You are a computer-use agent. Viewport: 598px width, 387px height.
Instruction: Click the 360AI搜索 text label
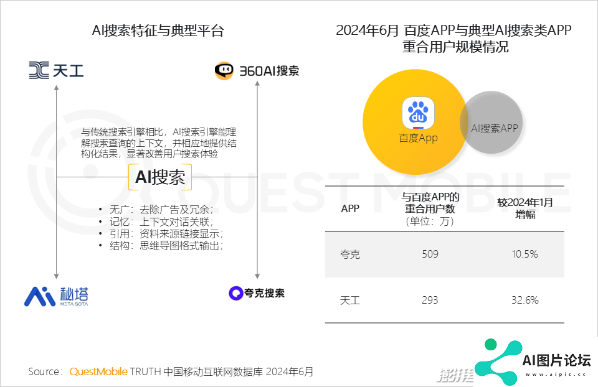(x=269, y=71)
